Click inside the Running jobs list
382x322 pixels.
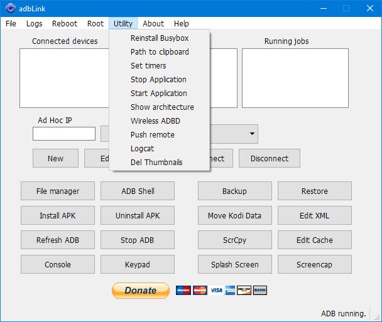click(x=295, y=78)
